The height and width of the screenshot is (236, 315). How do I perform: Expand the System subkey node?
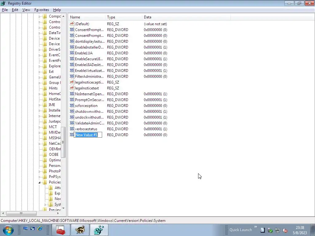coord(45,204)
